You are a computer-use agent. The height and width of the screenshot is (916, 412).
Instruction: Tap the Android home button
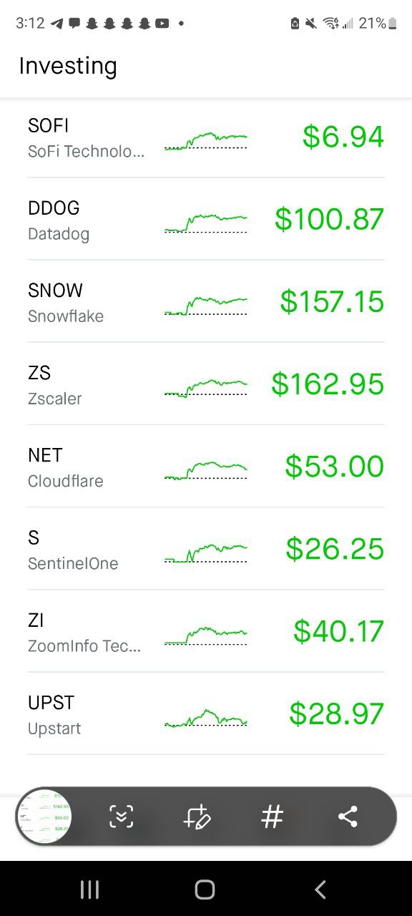coord(205,890)
